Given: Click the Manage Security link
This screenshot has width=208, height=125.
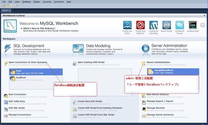Looking at the screenshot, I should [156, 108].
